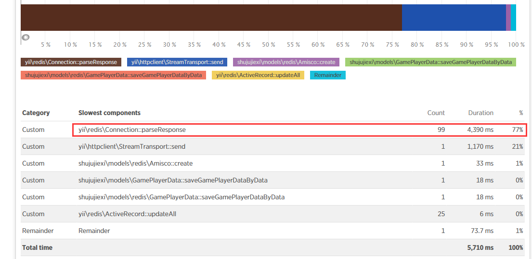Image resolution: width=532 pixels, height=259 pixels.
Task: Sort by the Duration column header
Action: (x=480, y=113)
